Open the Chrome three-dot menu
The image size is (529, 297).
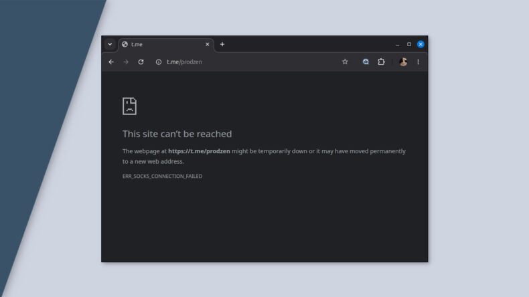418,62
